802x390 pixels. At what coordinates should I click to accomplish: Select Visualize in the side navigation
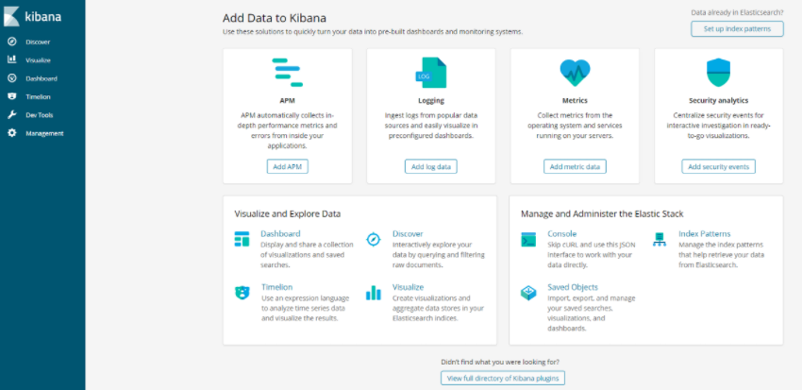(x=39, y=60)
